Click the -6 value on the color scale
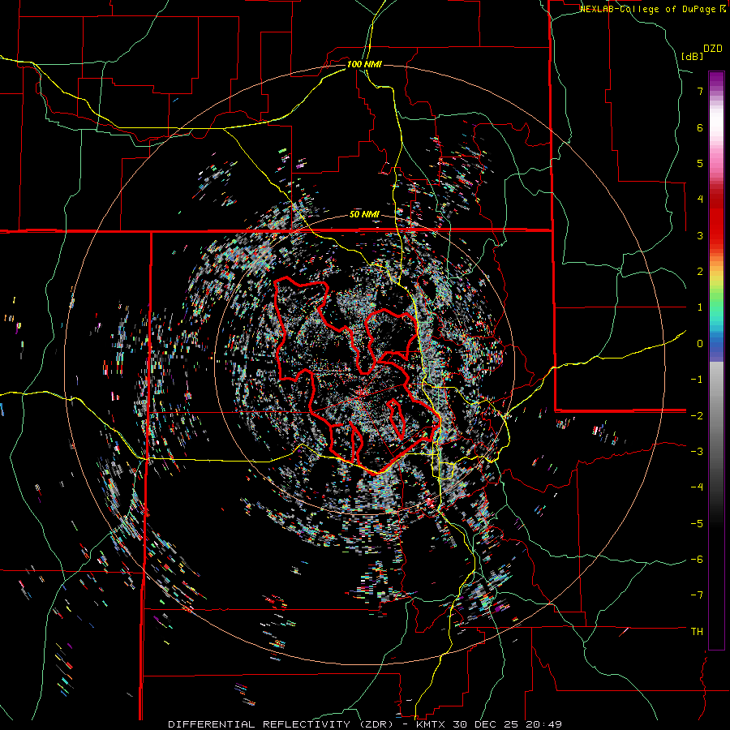Screen dimensions: 730x730 (x=697, y=560)
